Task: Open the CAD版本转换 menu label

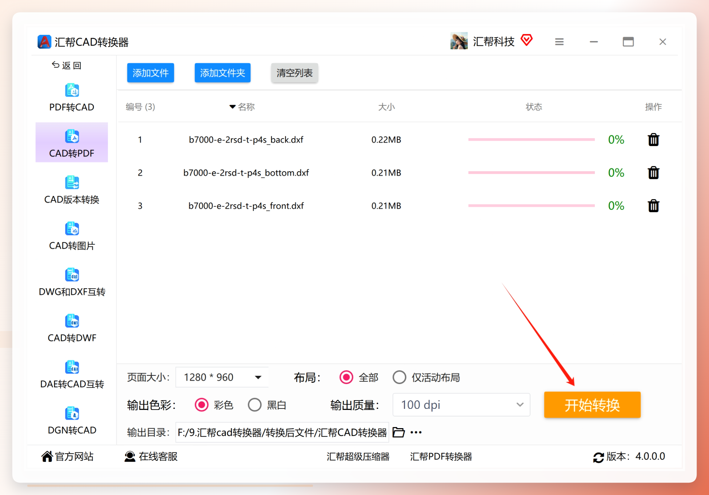Action: coord(72,200)
